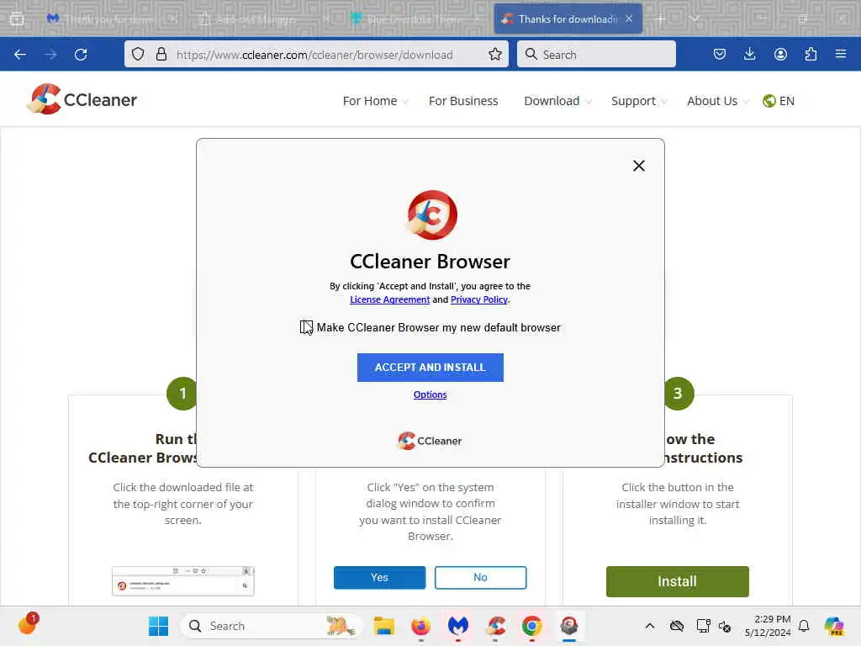The height and width of the screenshot is (646, 861).
Task: Open the Windows Start menu
Action: pyautogui.click(x=159, y=626)
